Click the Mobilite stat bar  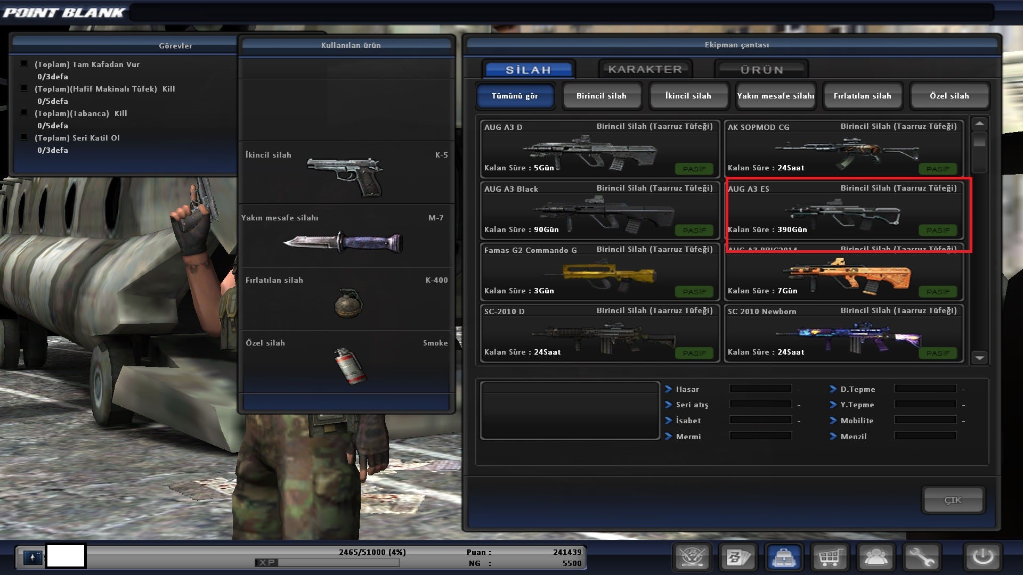925,420
